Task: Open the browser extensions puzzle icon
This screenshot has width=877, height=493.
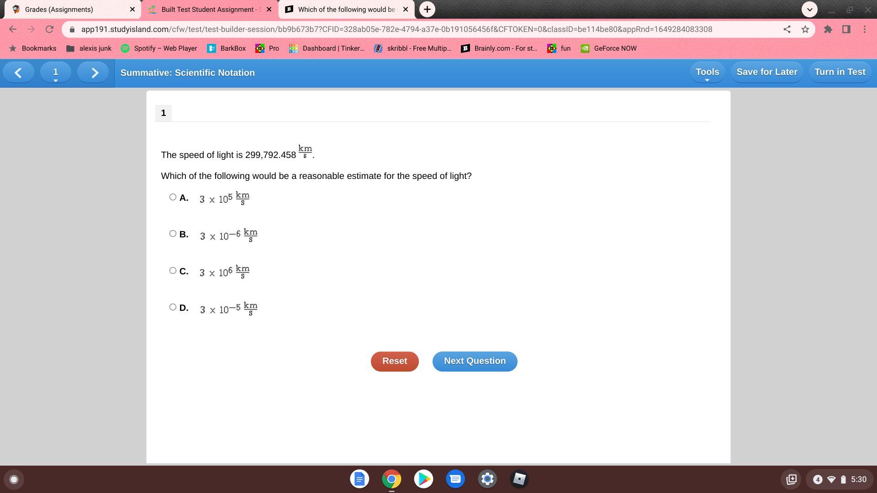Action: (828, 29)
